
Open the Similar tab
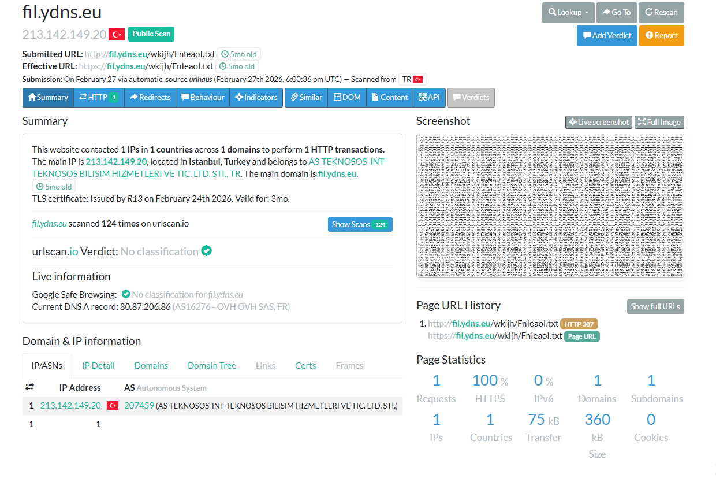click(307, 97)
